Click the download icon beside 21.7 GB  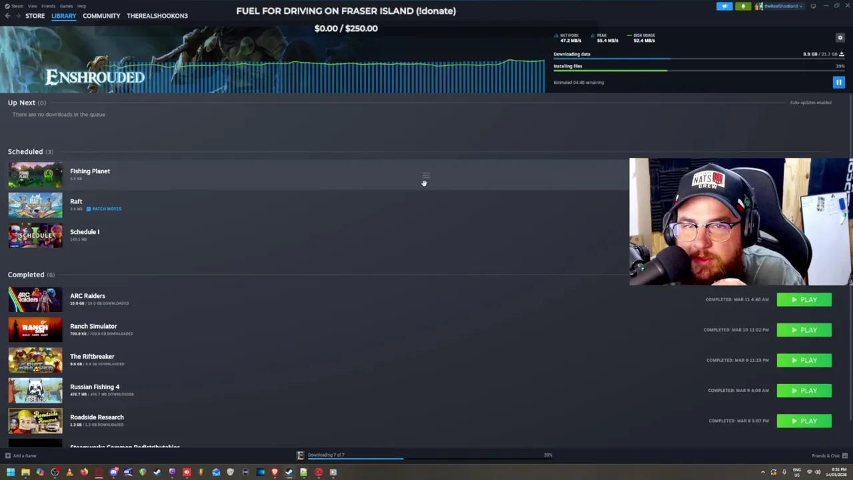point(842,54)
